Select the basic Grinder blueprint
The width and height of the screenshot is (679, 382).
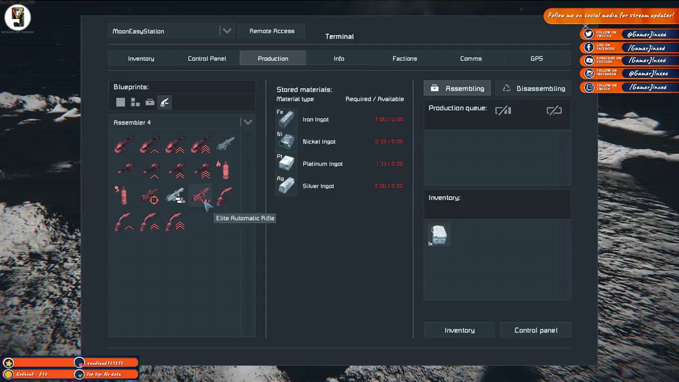125,144
